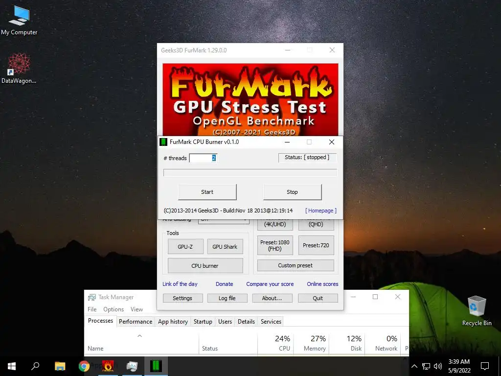Click the CPU Burner title bar icon

click(163, 142)
